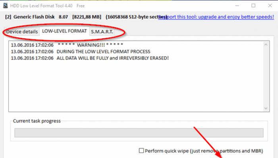Image resolution: width=278 pixels, height=158 pixels.
Task: Click the [8221,88 MB] capacity text
Action: (x=87, y=17)
